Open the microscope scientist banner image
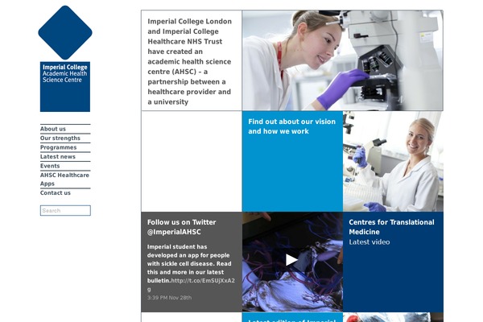Screen dimensions: 483x322 [343, 60]
